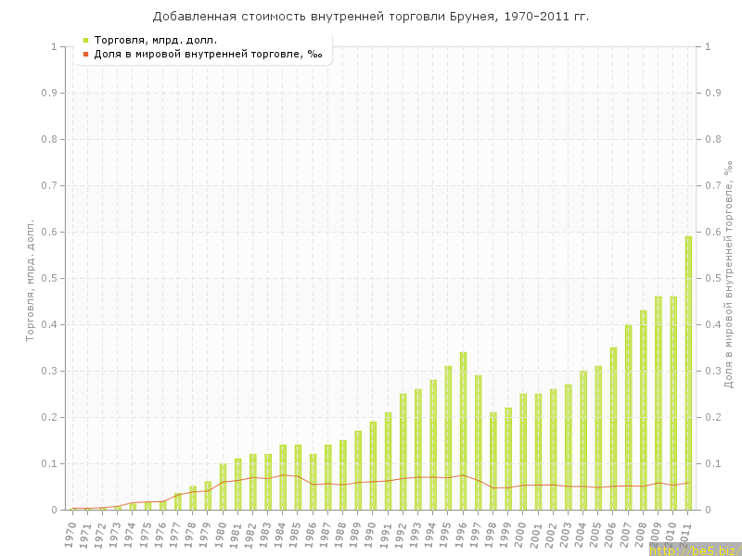The width and height of the screenshot is (742, 556).
Task: Click the 2000 year label on x-axis
Action: (x=521, y=535)
